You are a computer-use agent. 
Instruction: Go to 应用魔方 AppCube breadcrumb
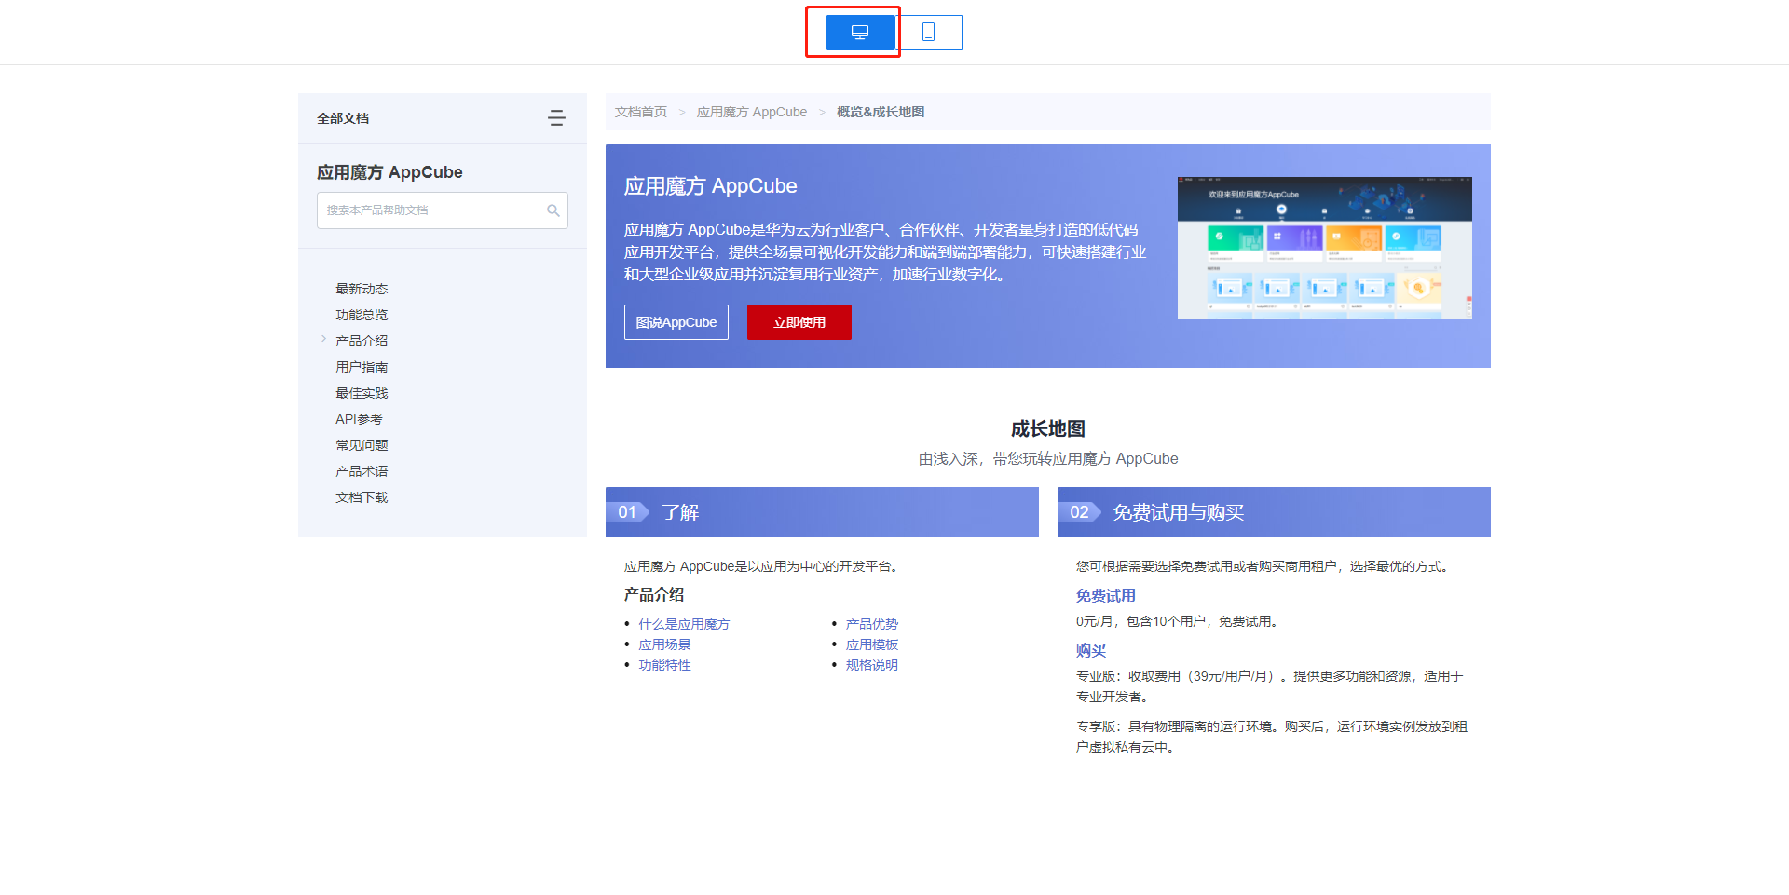click(x=752, y=112)
